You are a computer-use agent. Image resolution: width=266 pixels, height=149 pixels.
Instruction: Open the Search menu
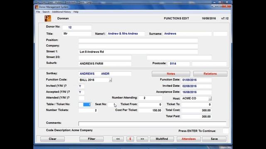pos(46,12)
